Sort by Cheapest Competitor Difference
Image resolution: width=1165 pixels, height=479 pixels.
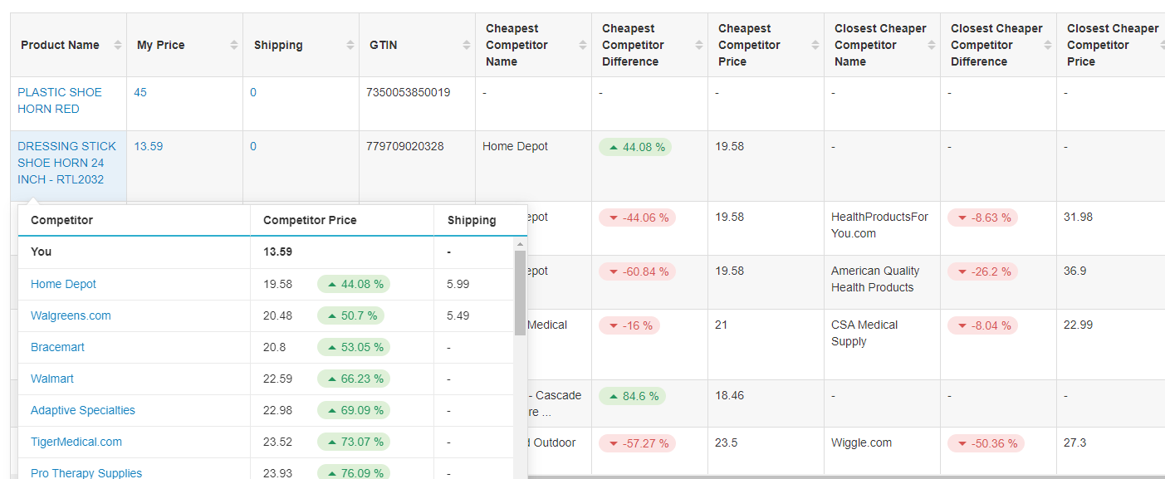coord(699,45)
